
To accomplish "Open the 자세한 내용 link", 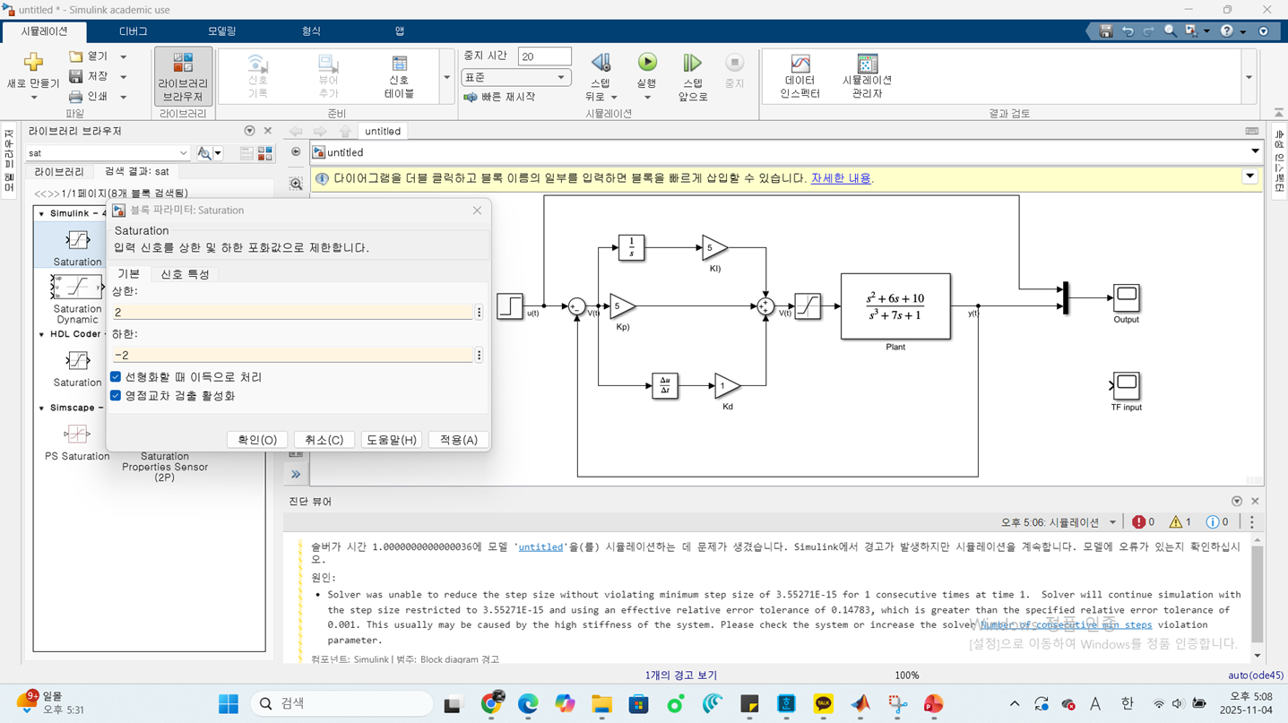I will click(x=841, y=178).
